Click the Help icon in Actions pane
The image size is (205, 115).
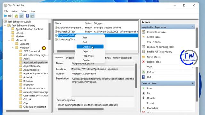click(x=143, y=77)
